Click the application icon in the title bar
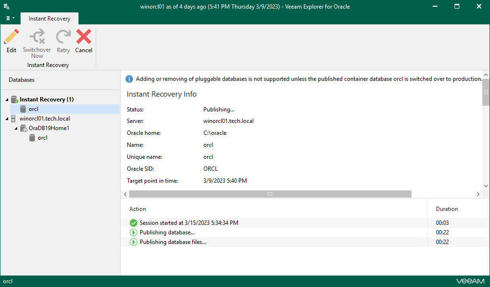 tap(6, 6)
